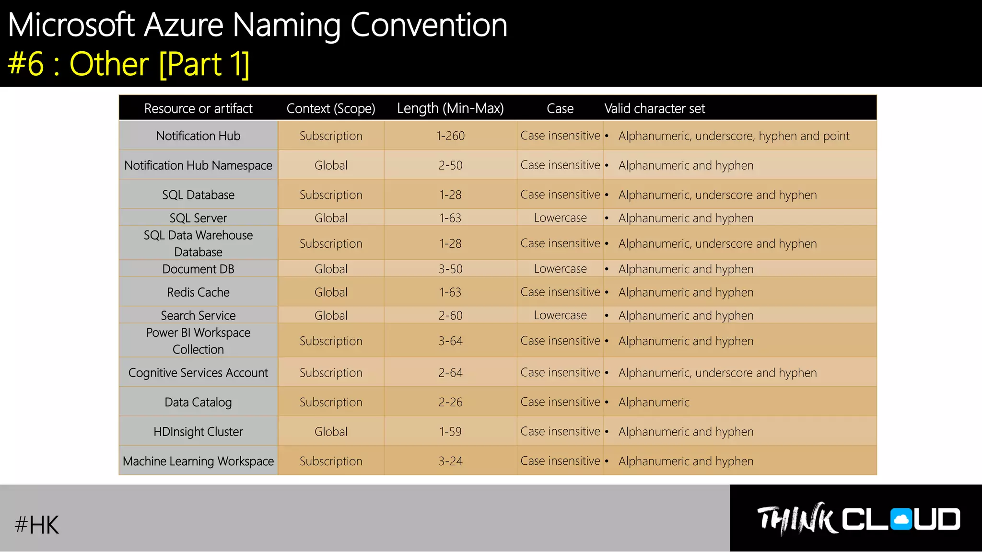Click the '1-260' length value
This screenshot has height=552, width=982.
point(450,136)
